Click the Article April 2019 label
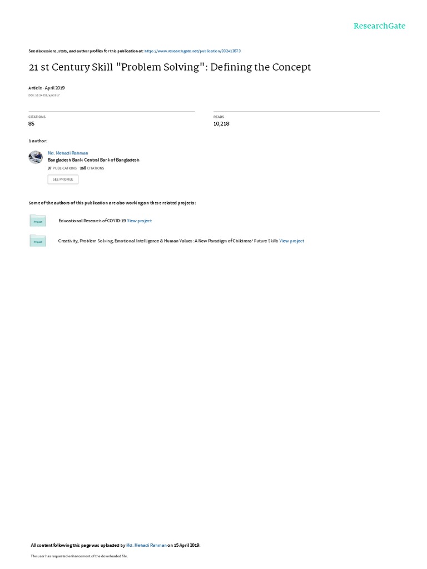427x569 pixels. pos(47,88)
